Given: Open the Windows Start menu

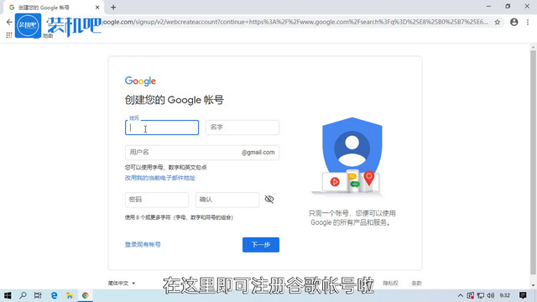Looking at the screenshot, I should pyautogui.click(x=8, y=295).
